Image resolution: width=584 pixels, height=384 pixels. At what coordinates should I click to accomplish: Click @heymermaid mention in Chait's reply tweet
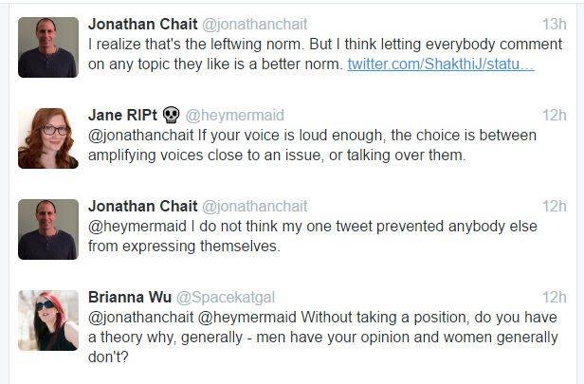pos(137,226)
